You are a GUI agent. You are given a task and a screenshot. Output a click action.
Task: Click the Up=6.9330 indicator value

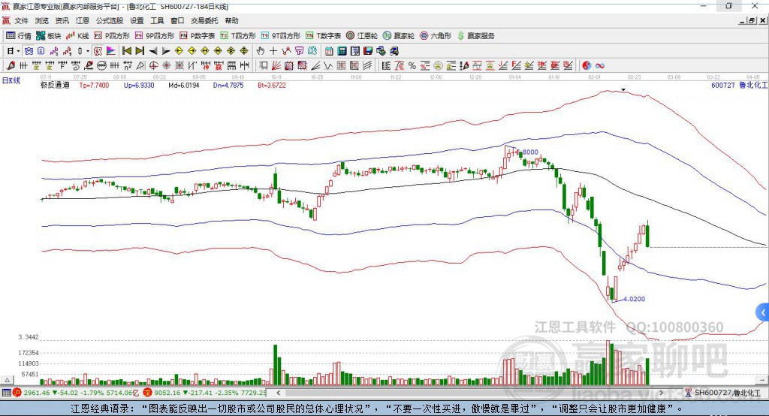point(139,85)
